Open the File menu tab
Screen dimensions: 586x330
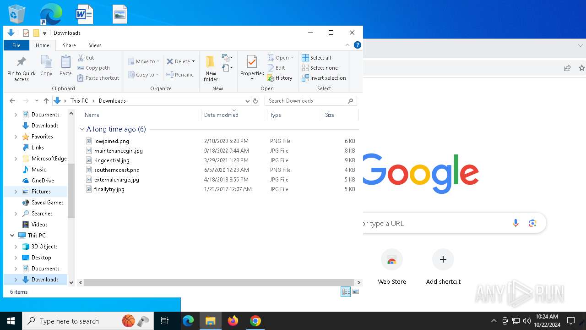16,45
